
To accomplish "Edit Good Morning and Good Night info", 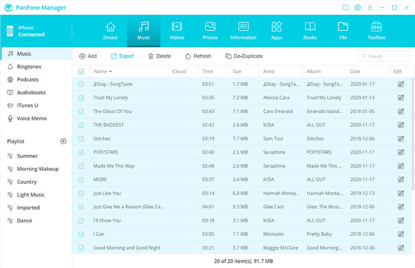I will click(401, 248).
